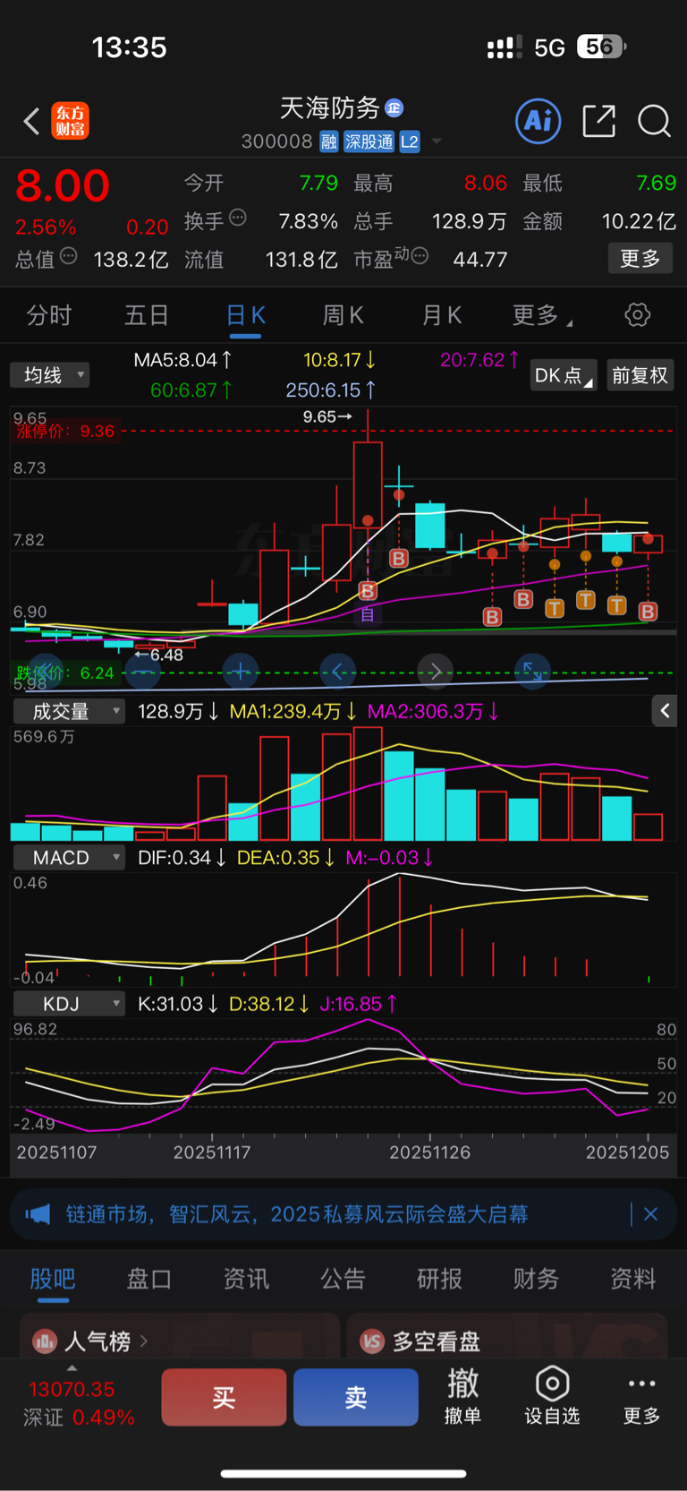Screen dimensions: 687x1491
Task: Open the 链通市场 banner text
Action: click(x=297, y=1214)
